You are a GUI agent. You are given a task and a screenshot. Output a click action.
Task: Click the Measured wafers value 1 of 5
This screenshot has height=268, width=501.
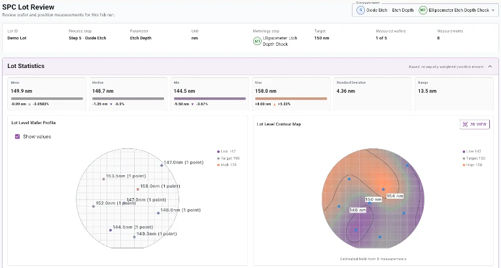tap(381, 38)
